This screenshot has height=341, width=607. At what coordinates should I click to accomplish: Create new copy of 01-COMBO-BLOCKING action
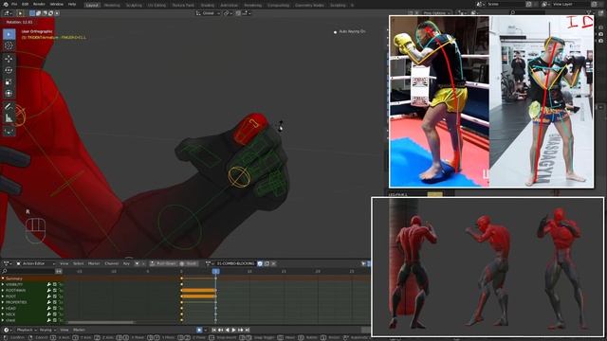pyautogui.click(x=267, y=263)
